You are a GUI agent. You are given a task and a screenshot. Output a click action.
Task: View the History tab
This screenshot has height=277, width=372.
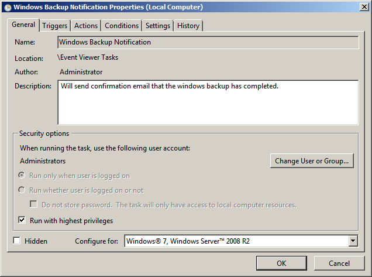[x=188, y=26]
